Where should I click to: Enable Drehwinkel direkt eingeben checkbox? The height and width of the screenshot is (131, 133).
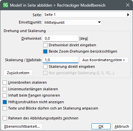(45, 45)
